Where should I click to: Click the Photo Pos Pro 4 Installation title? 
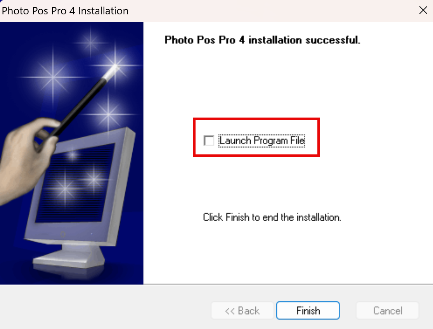(65, 11)
